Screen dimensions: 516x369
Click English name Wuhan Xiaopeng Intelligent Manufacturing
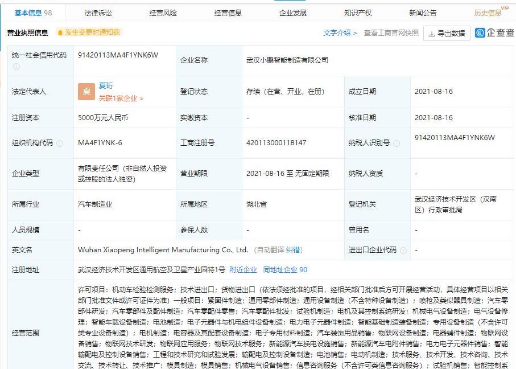(x=163, y=250)
